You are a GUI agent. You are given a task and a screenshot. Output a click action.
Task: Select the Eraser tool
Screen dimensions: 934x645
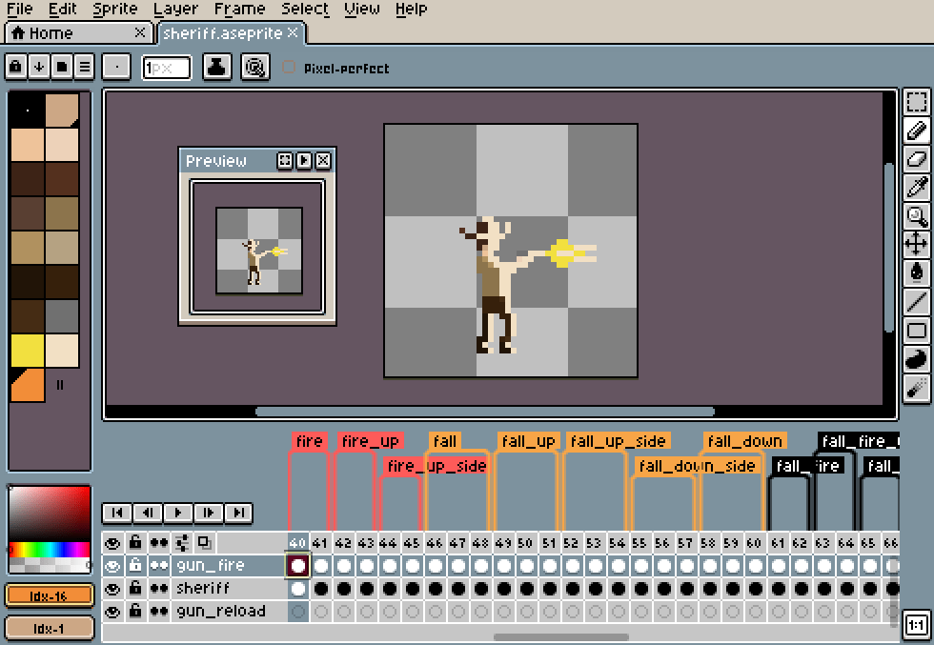coord(916,159)
